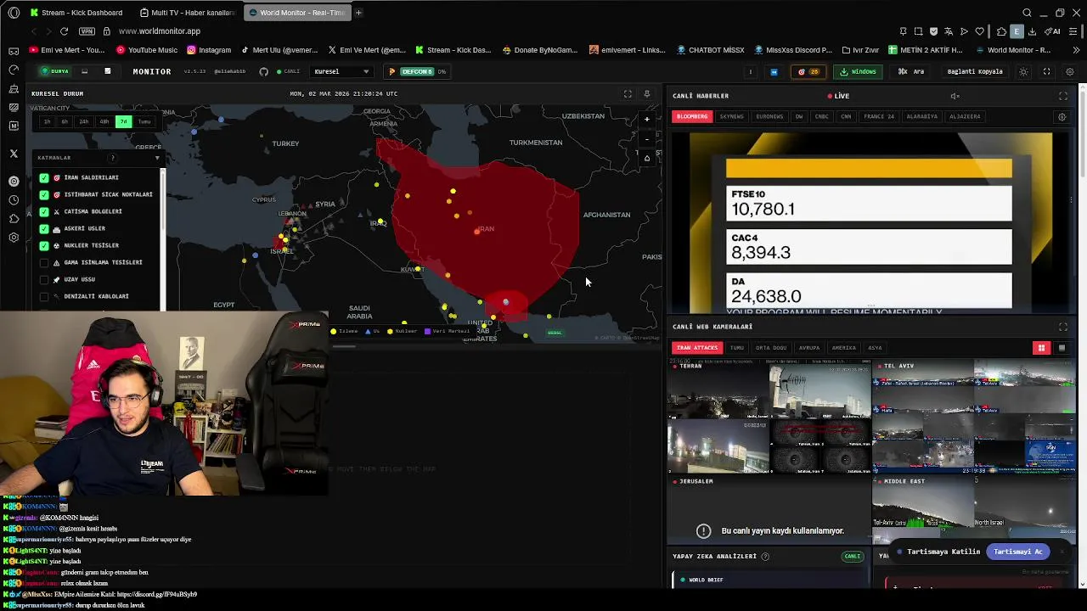Mute the Canlı Haberler live stream
The width and height of the screenshot is (1087, 611).
click(955, 96)
